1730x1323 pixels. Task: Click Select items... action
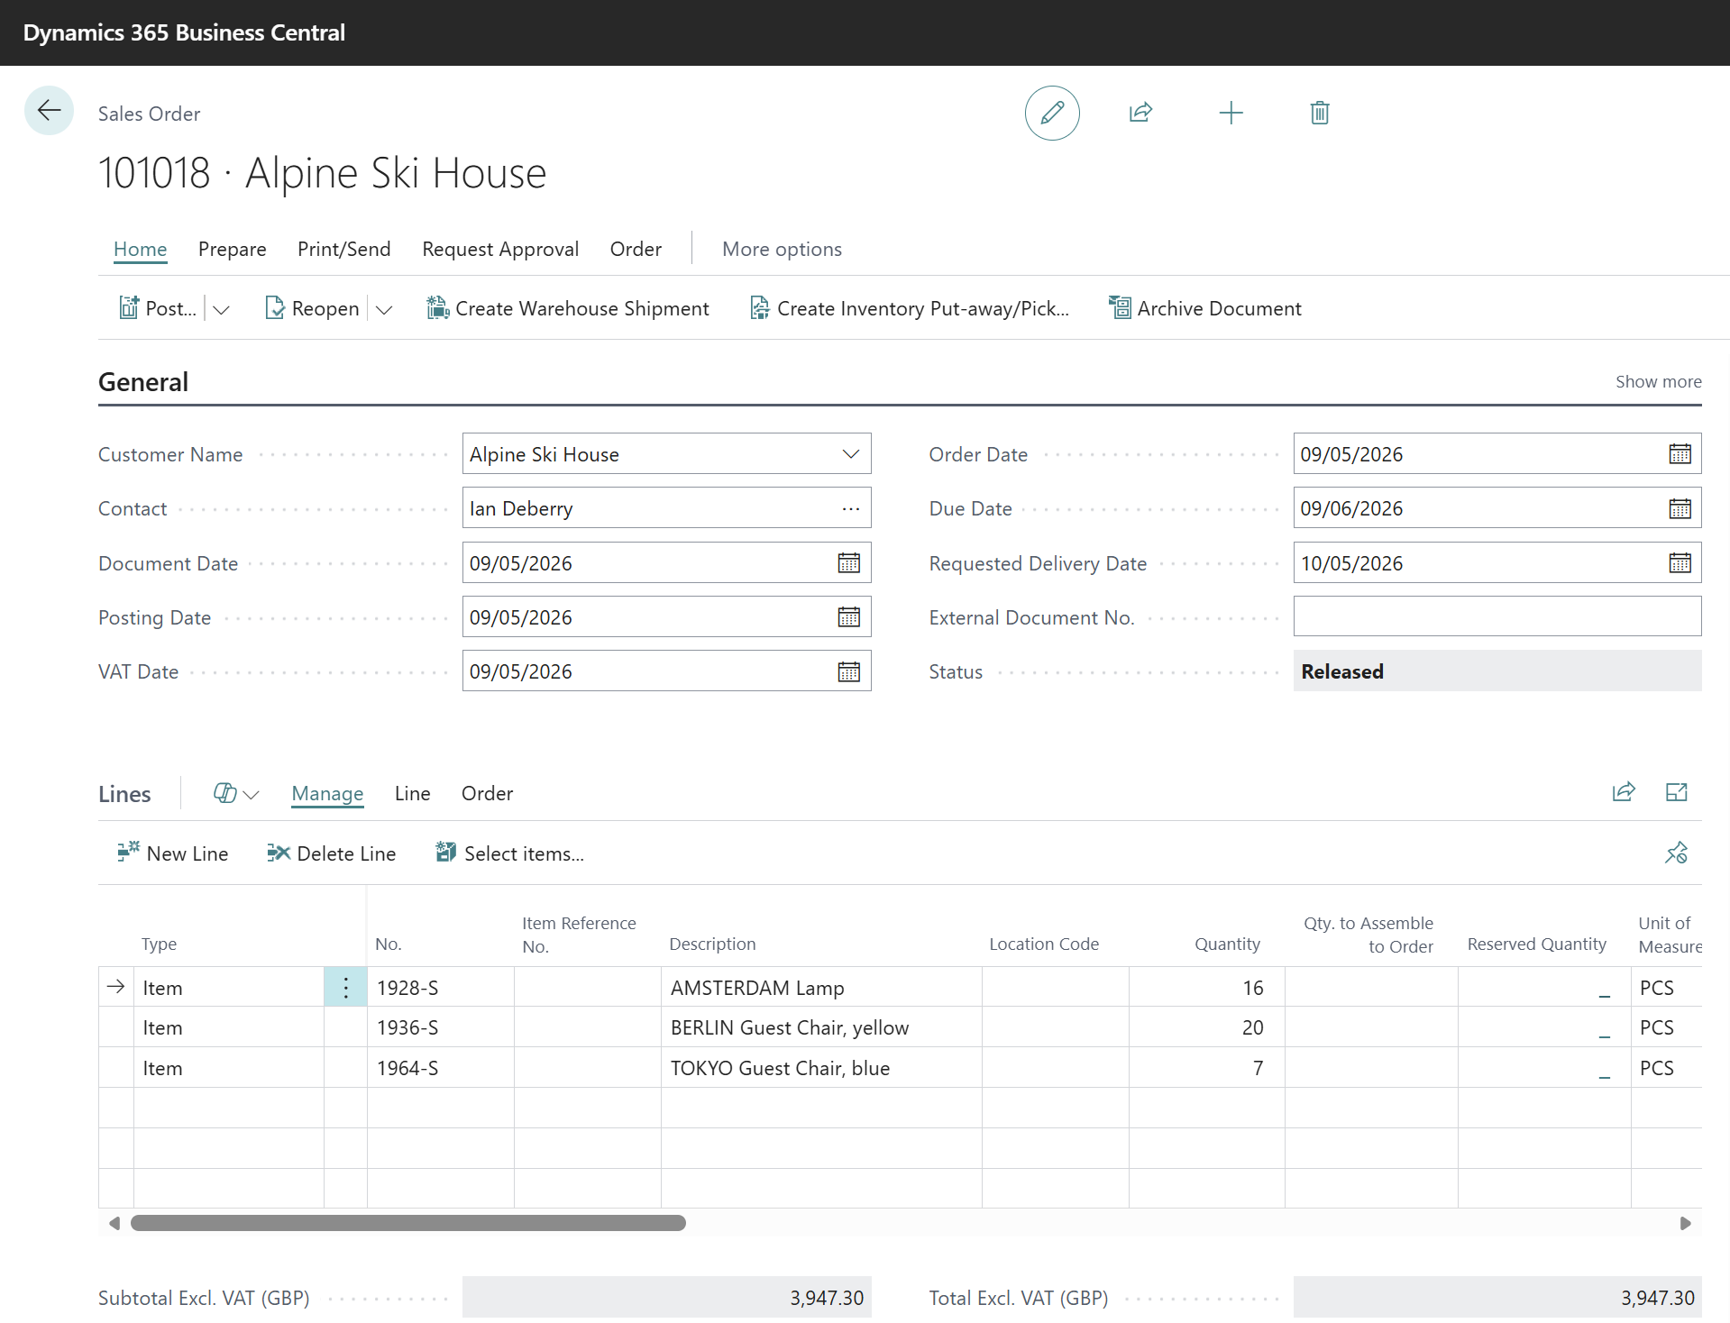(x=509, y=853)
